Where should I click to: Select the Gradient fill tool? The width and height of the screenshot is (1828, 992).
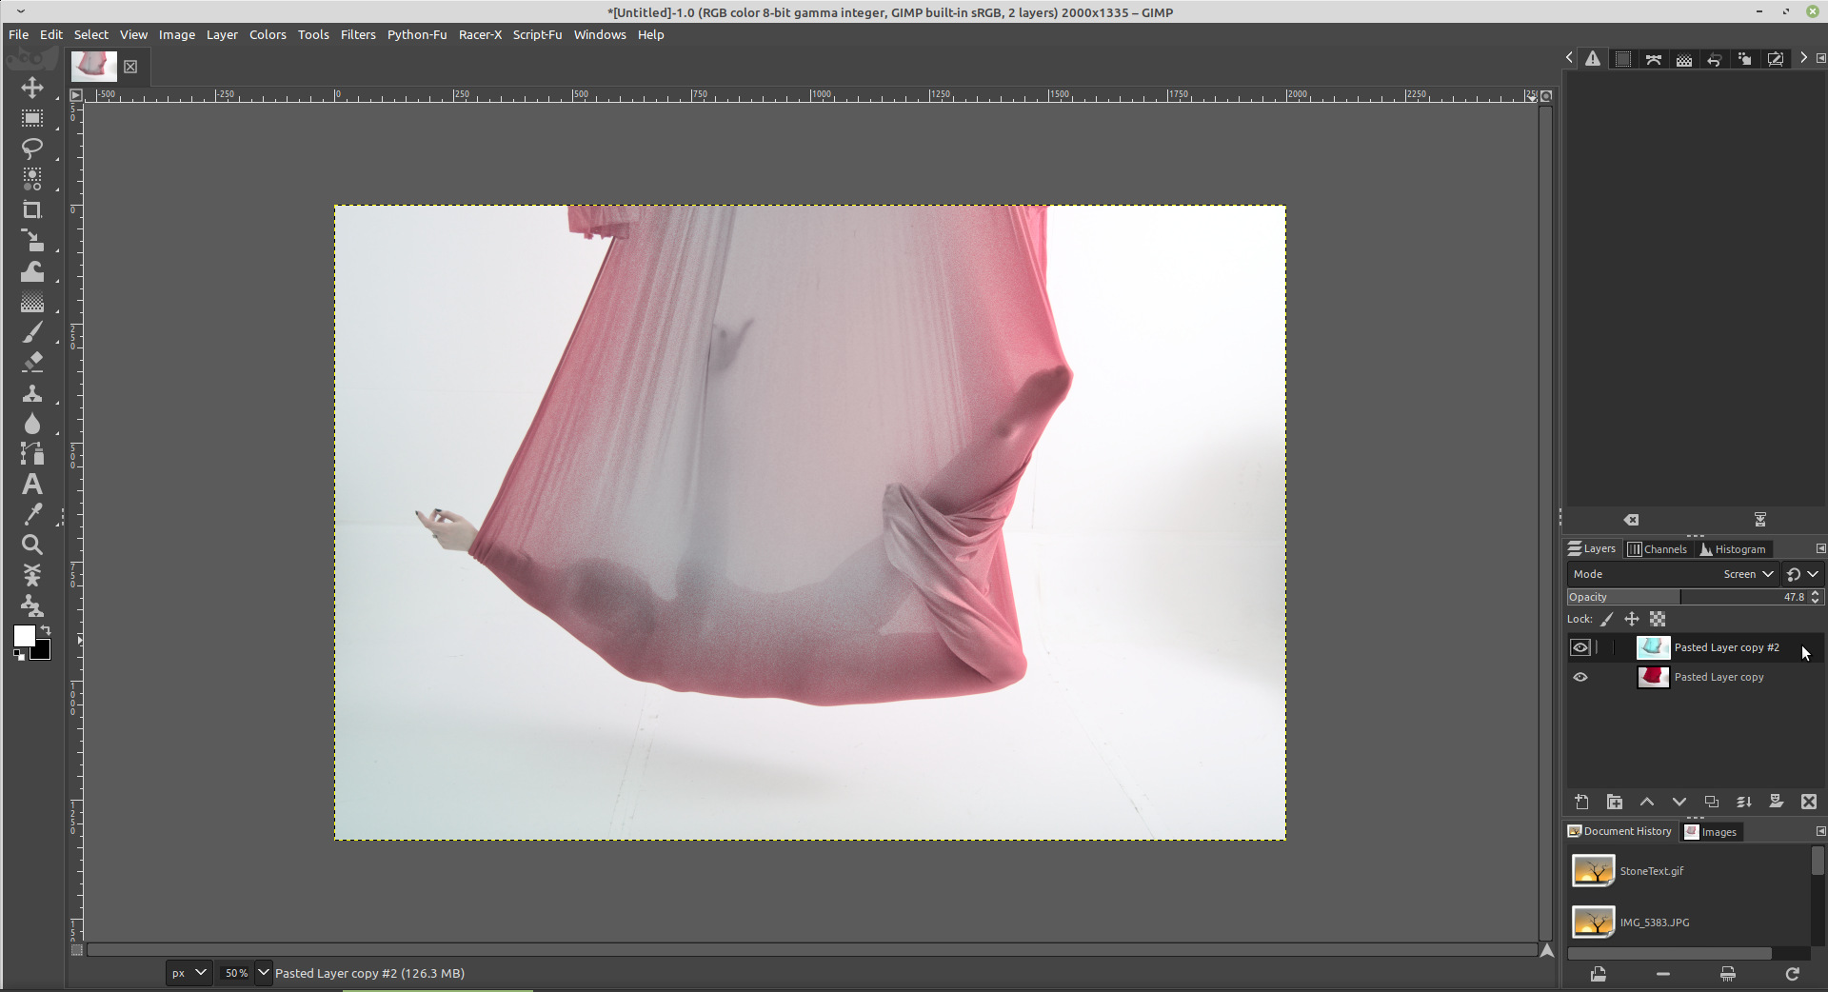click(x=32, y=302)
